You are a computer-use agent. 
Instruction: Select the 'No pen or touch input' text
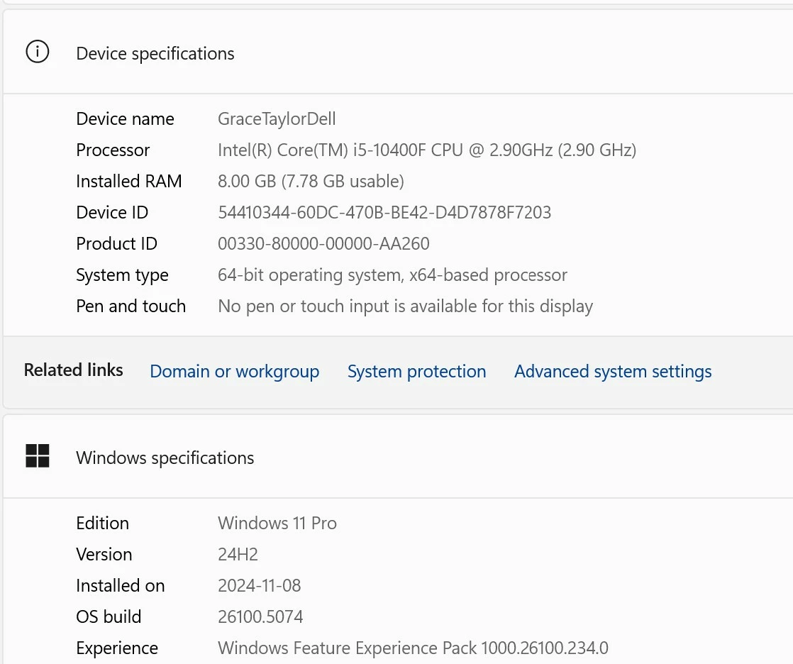[405, 306]
